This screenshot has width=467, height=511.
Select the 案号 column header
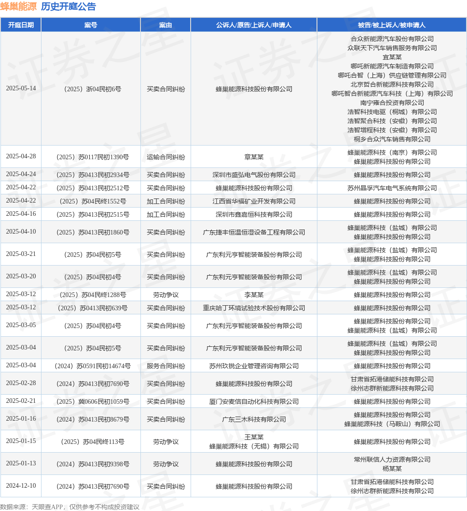click(91, 25)
